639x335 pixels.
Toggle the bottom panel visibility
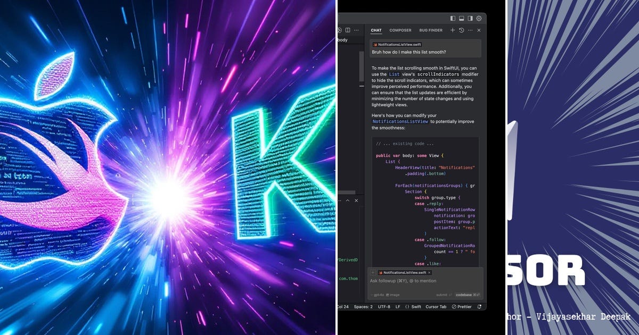pos(461,18)
